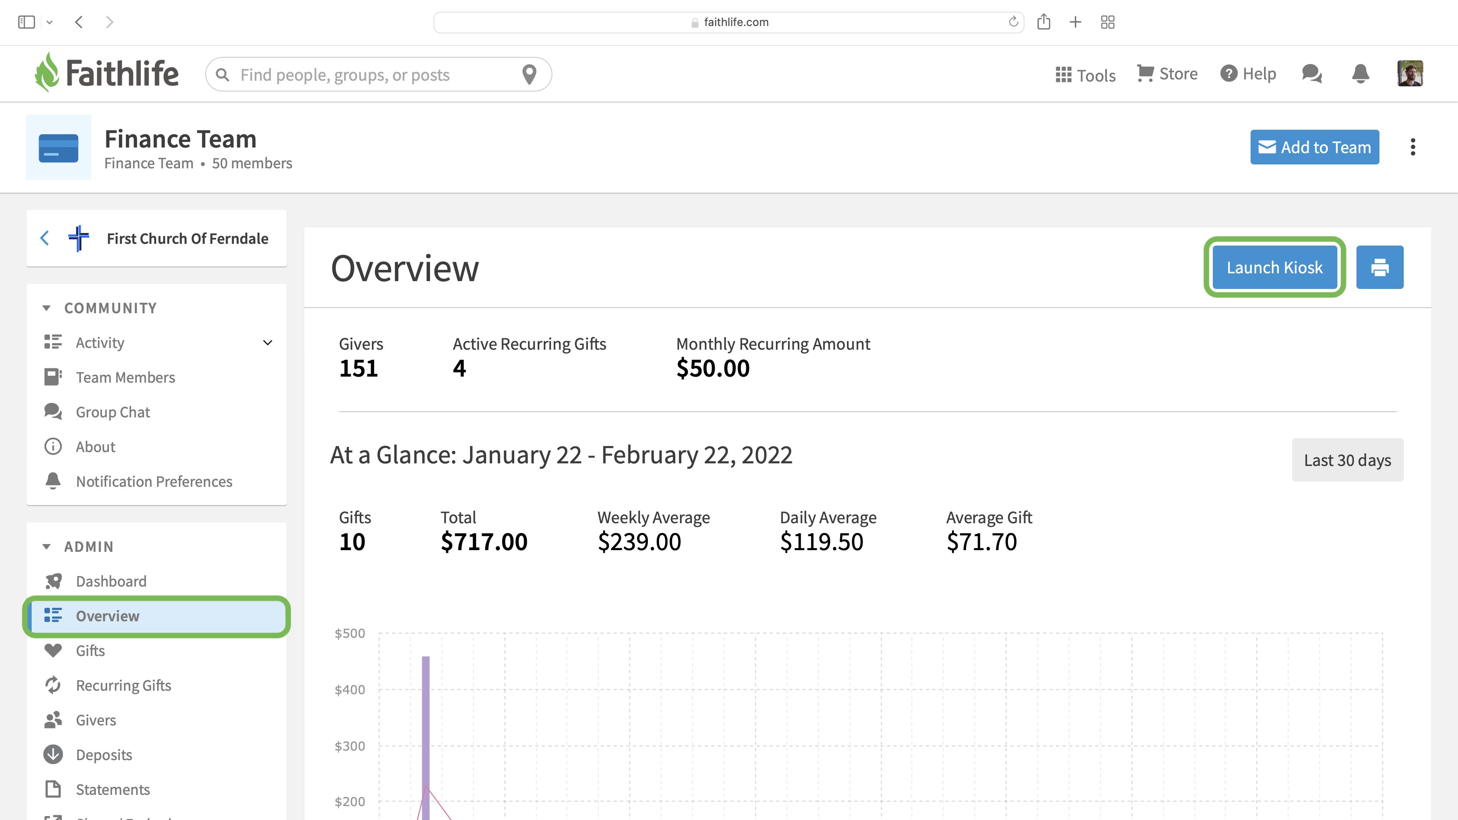Go forward with browser forward arrow
Image resolution: width=1458 pixels, height=820 pixels.
point(110,22)
